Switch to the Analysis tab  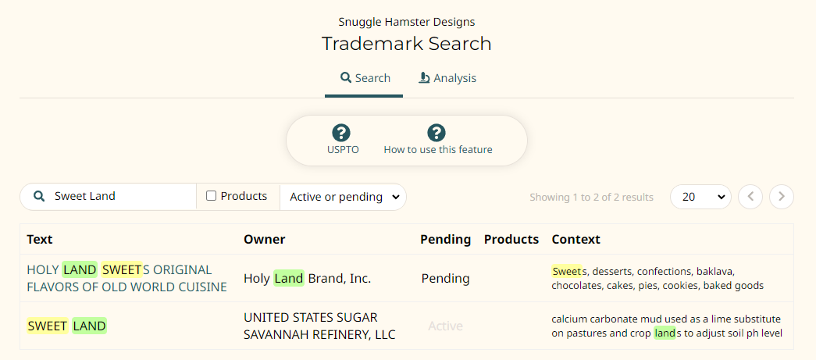(x=447, y=79)
